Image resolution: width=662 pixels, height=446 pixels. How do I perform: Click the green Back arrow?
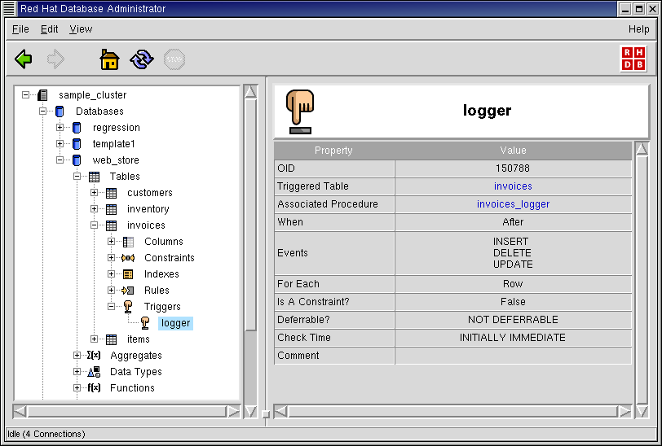pos(23,59)
